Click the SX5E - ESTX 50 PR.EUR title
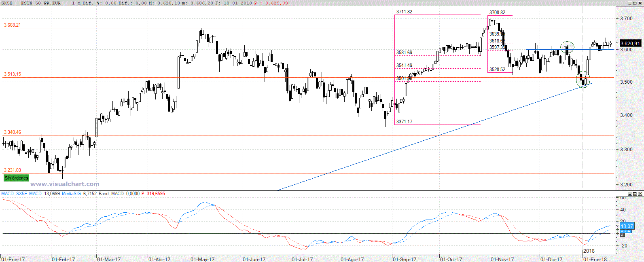 pyautogui.click(x=32, y=3)
